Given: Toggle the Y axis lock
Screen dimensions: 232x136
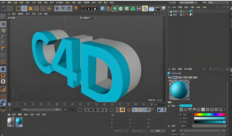Looking at the screenshot, I should pos(63,8).
